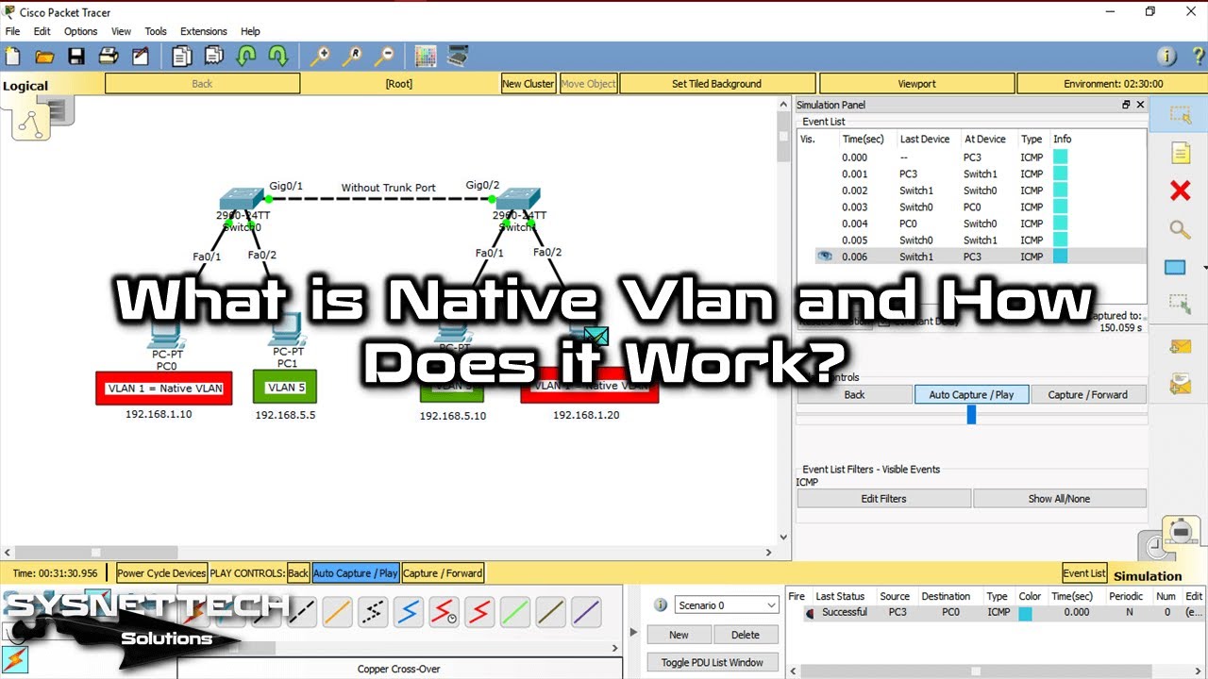
Task: Redo with the right green arrow
Action: pos(277,57)
